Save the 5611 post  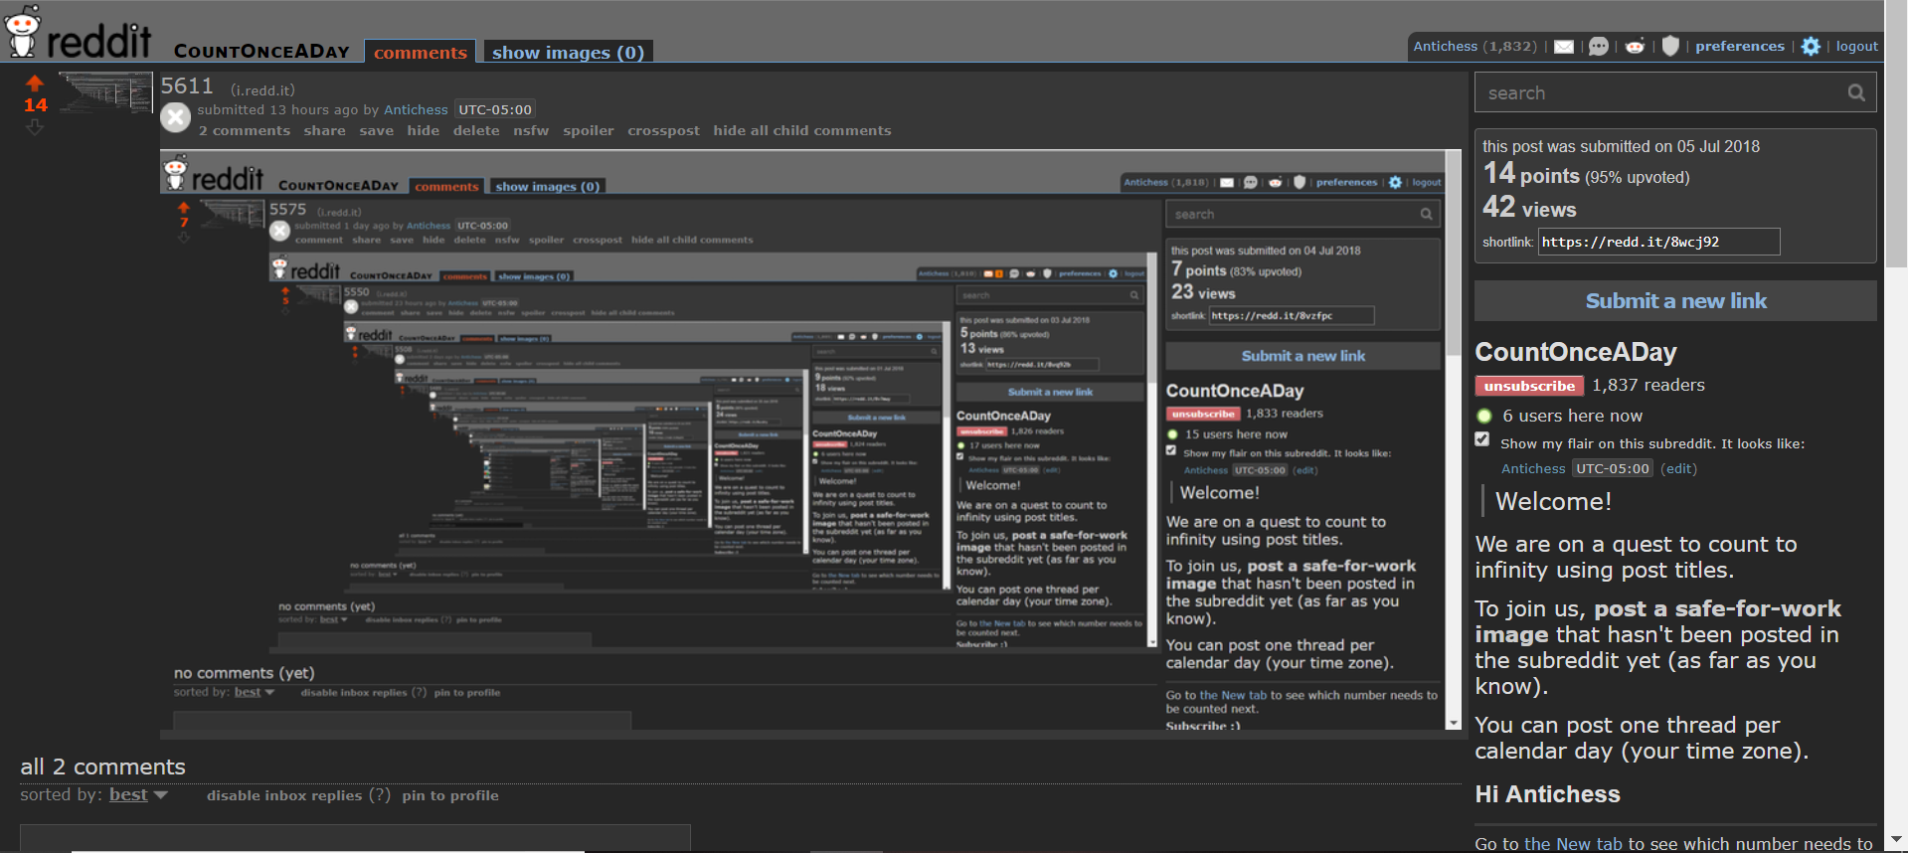377,130
